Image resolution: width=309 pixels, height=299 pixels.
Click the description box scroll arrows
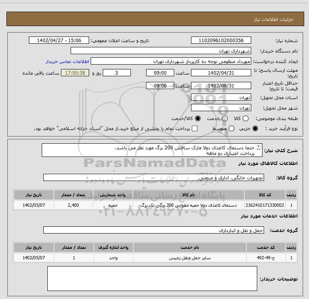[x=259, y=147]
